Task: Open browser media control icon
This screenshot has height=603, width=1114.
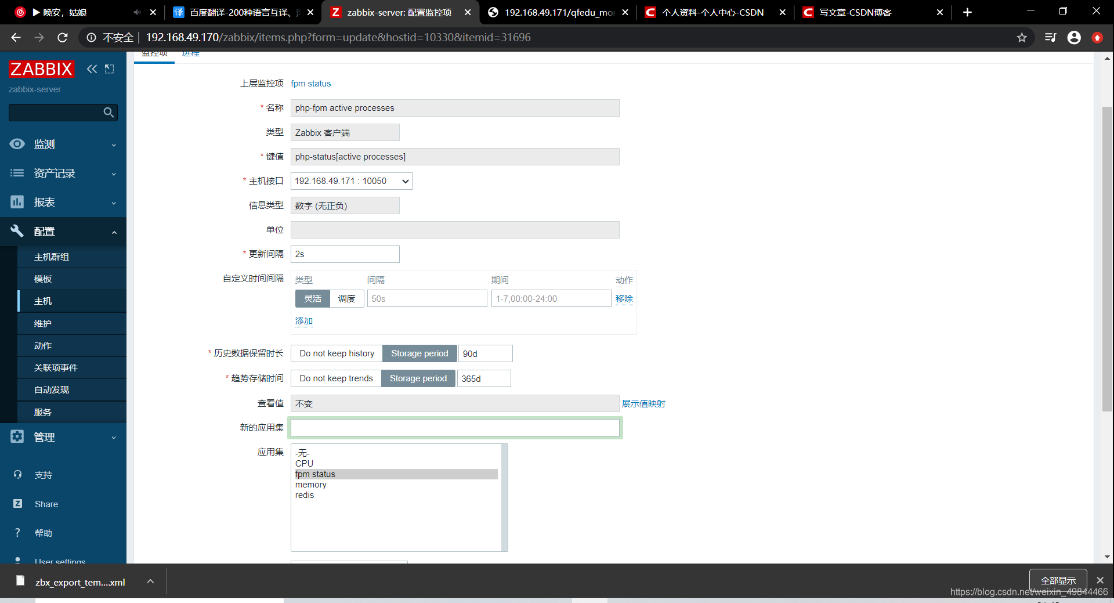Action: point(1050,38)
